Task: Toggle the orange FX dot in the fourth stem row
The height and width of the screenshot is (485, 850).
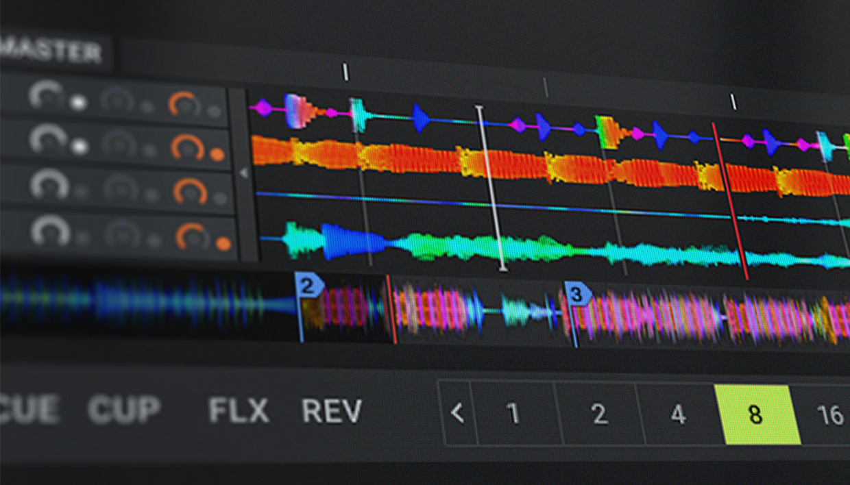Action: 223,243
